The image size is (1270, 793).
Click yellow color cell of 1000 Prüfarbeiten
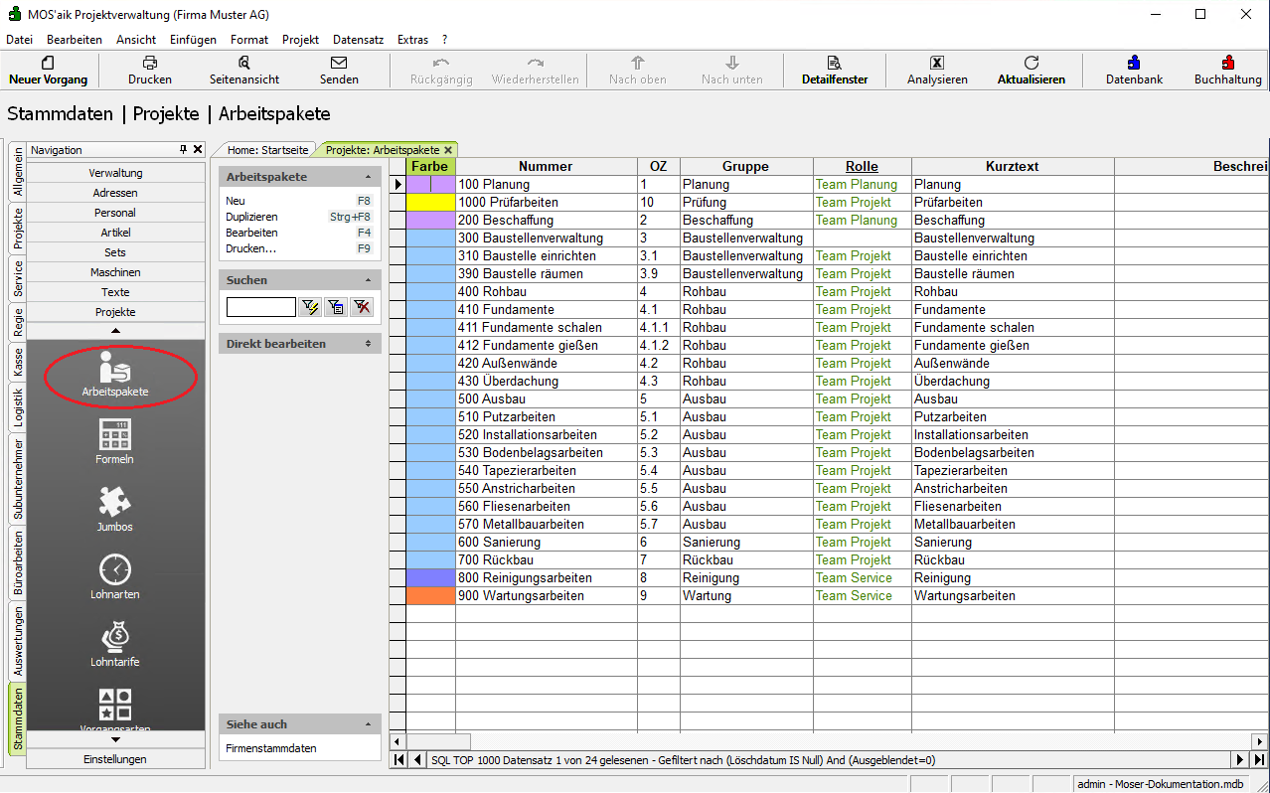(x=430, y=202)
